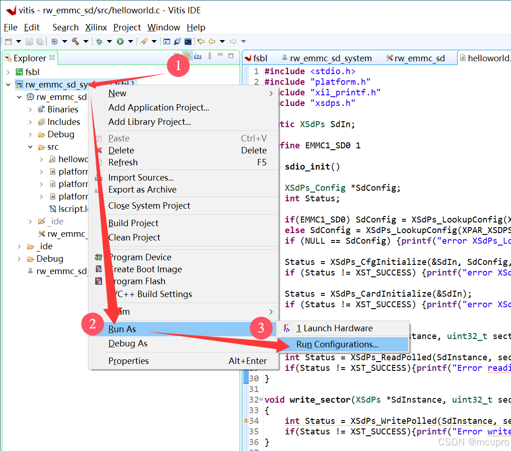Expand the Includes folder node
The width and height of the screenshot is (511, 451).
pyautogui.click(x=30, y=122)
